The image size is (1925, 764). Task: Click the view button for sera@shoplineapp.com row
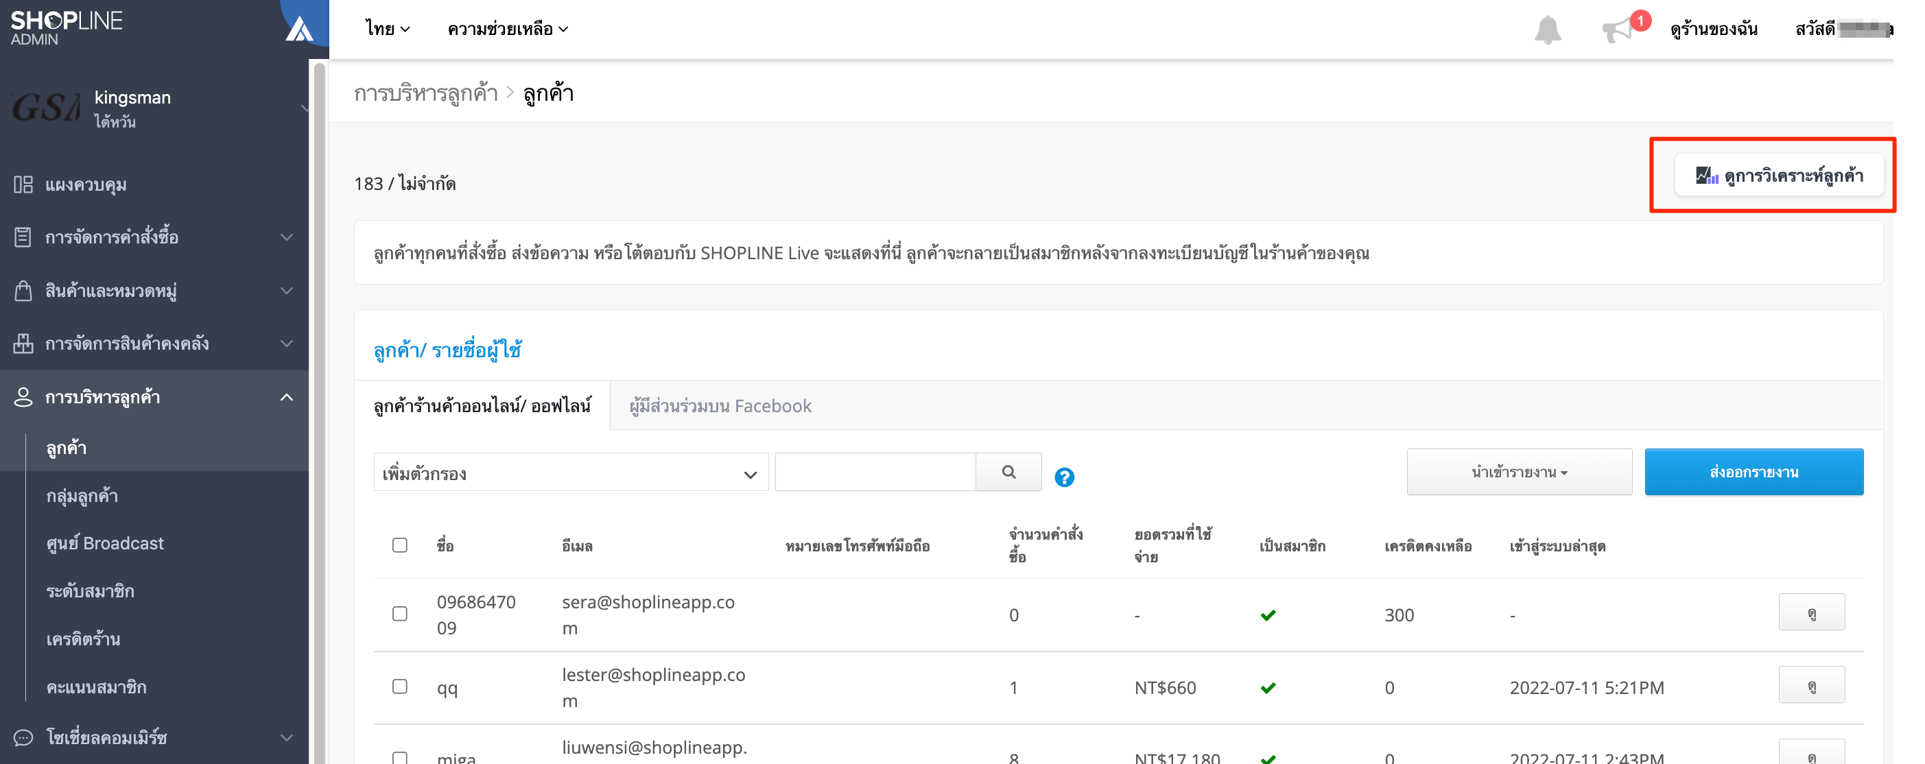tap(1810, 612)
